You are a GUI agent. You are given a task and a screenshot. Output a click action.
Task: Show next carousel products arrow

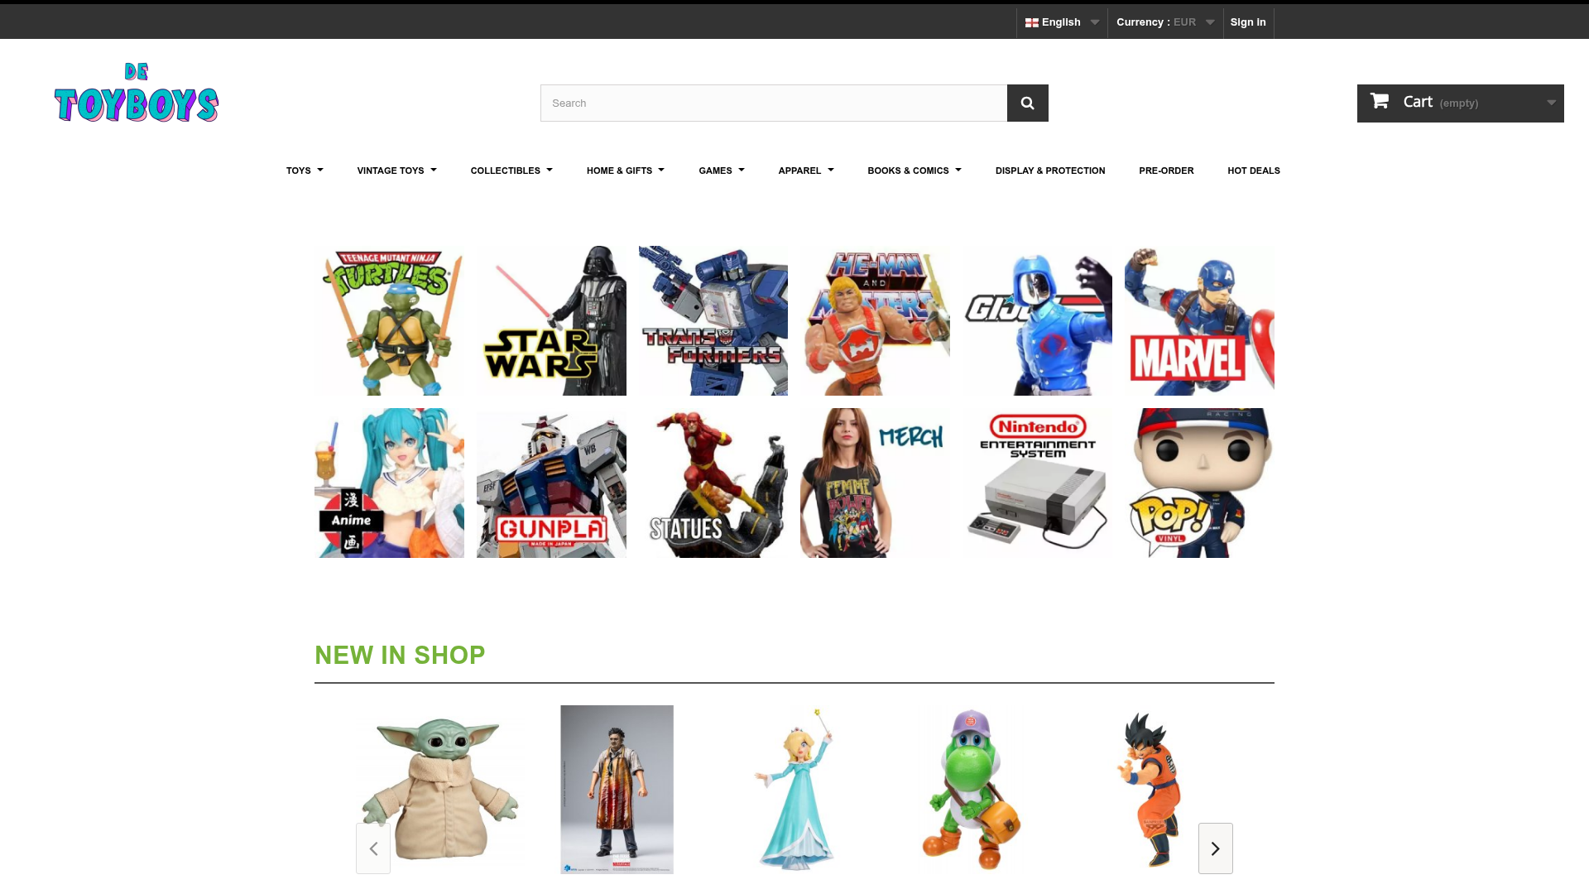(x=1215, y=848)
